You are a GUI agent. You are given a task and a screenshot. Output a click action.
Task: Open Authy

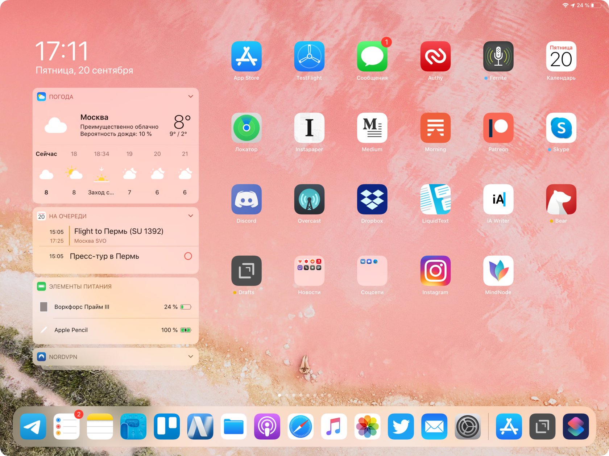coord(435,57)
